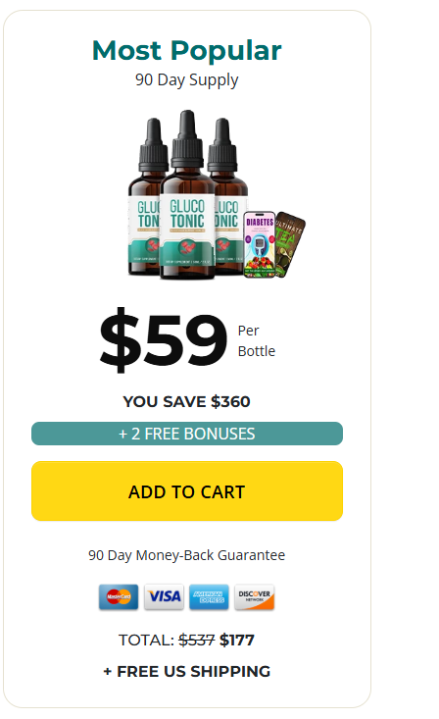Viewport: 439px width, 719px height.
Task: Click the + 2 FREE BONUSES banner
Action: pyautogui.click(x=187, y=434)
